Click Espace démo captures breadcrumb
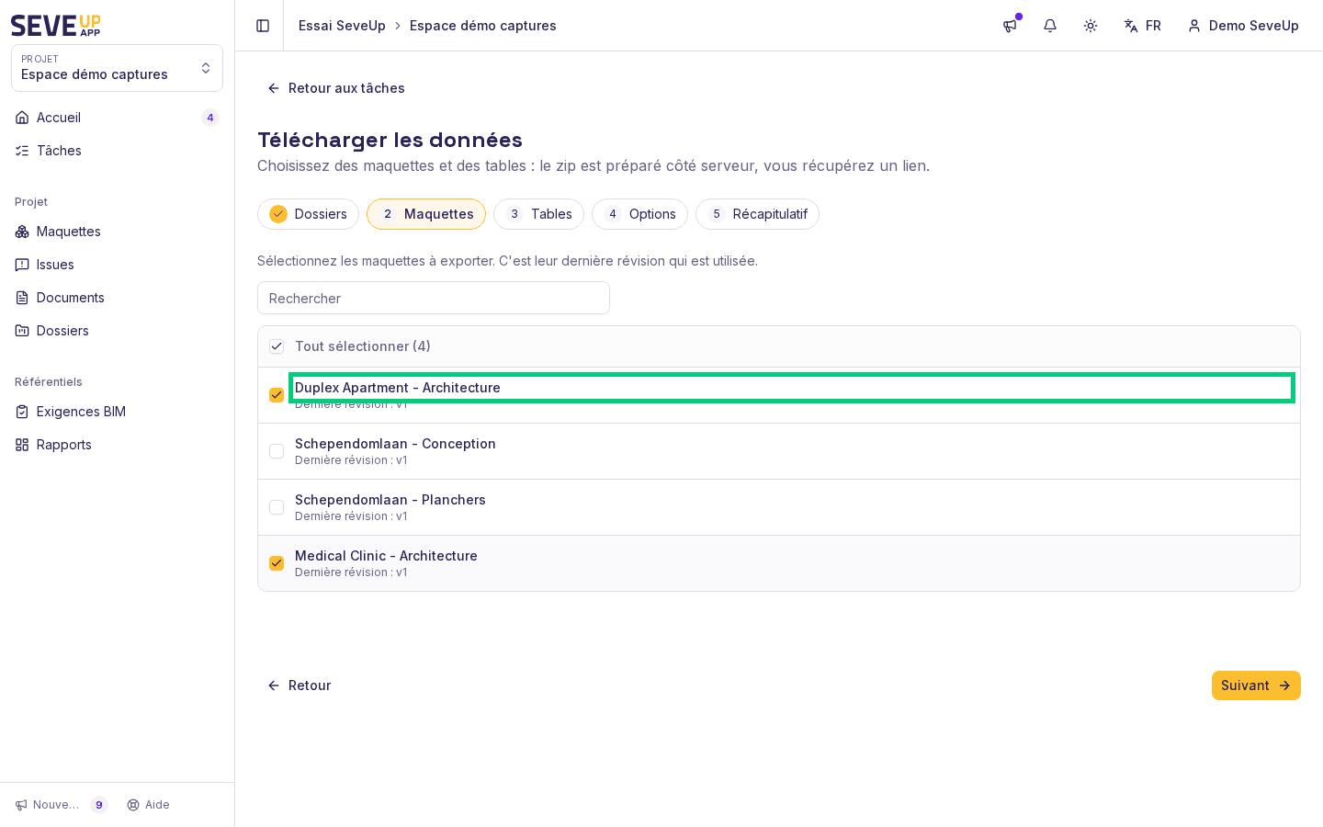The height and width of the screenshot is (827, 1323). tap(483, 26)
